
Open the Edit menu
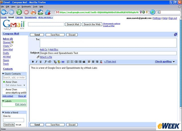7,7
